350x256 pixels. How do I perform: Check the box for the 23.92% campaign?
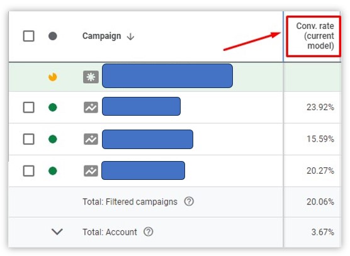coord(29,108)
